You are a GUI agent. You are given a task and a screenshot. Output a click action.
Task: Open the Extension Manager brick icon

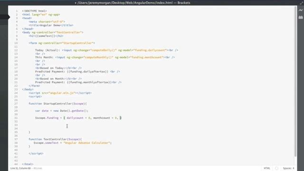pyautogui.click(x=301, y=17)
